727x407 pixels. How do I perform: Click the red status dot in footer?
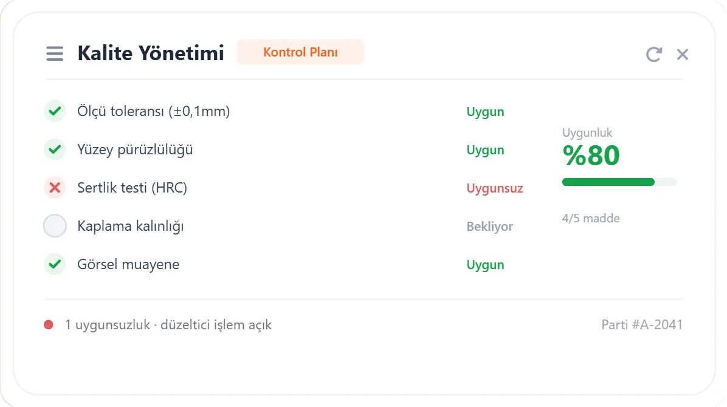[48, 324]
